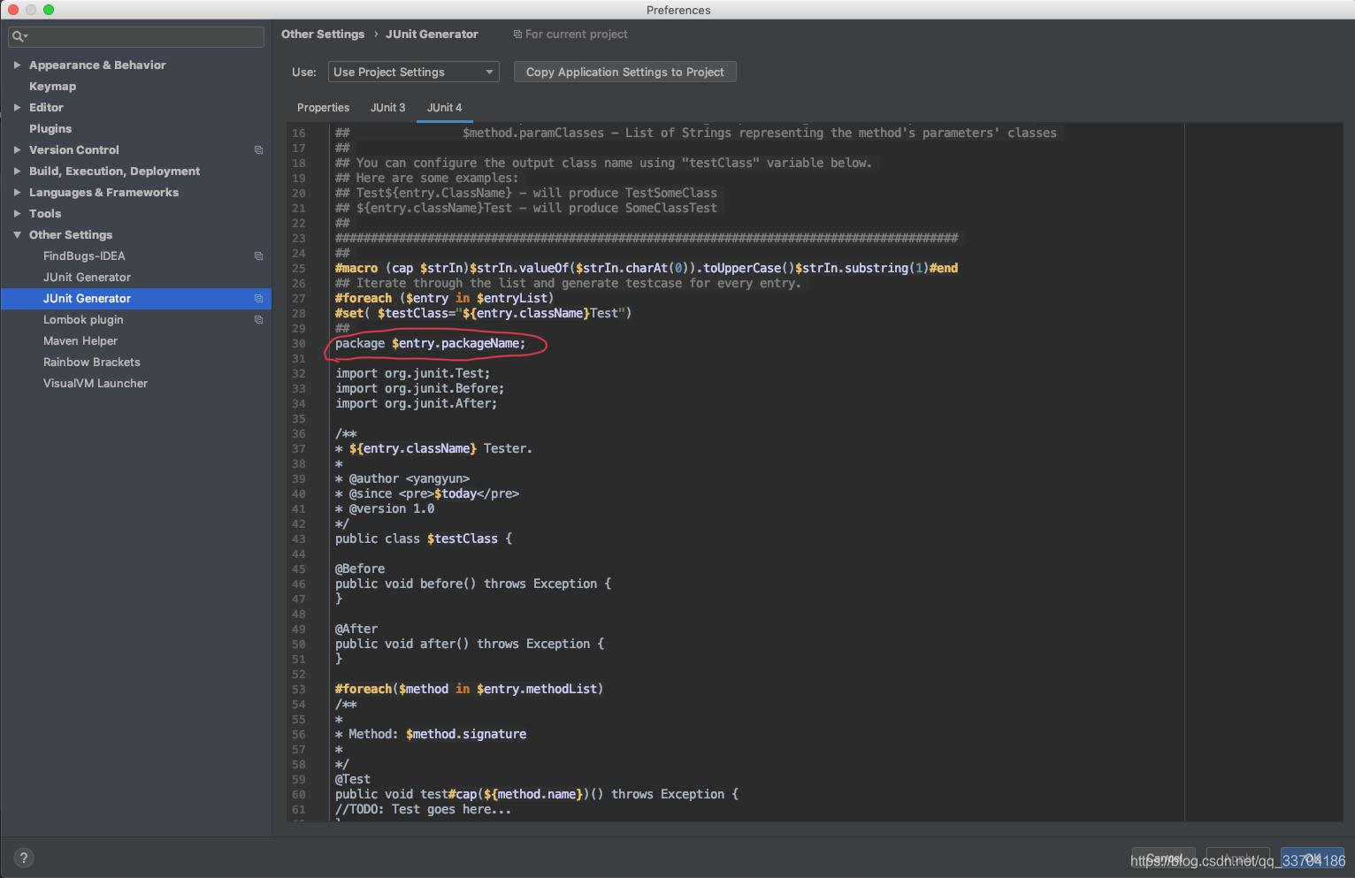Open VisualVM Launcher settings
1355x878 pixels.
96,384
